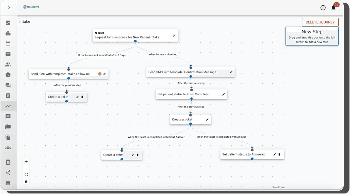Viewport: 350px width, 194px height.
Task: Open the Dashboard icon in sidebar
Action: point(8,23)
